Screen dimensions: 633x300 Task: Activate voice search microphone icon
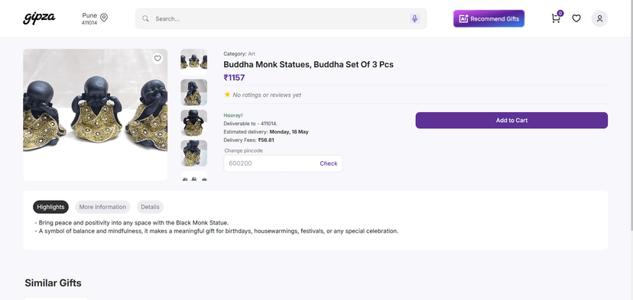pyautogui.click(x=414, y=18)
